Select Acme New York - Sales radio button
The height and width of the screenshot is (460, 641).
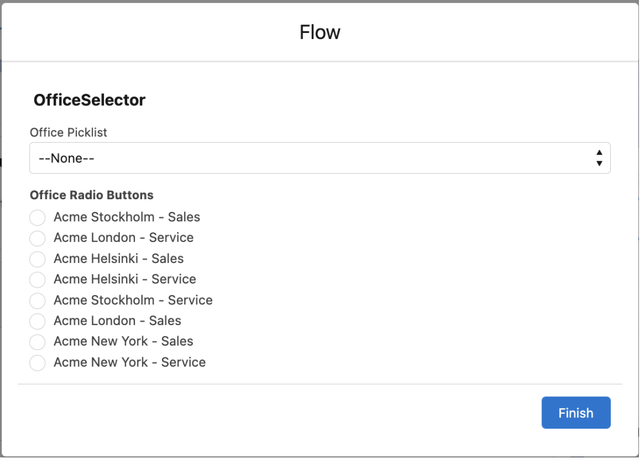[37, 342]
